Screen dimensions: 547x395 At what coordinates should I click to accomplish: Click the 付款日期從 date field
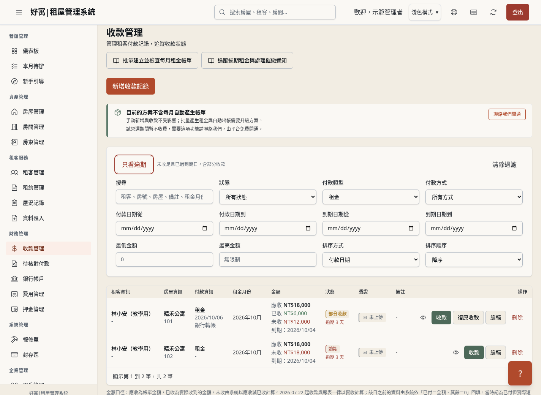click(x=164, y=228)
